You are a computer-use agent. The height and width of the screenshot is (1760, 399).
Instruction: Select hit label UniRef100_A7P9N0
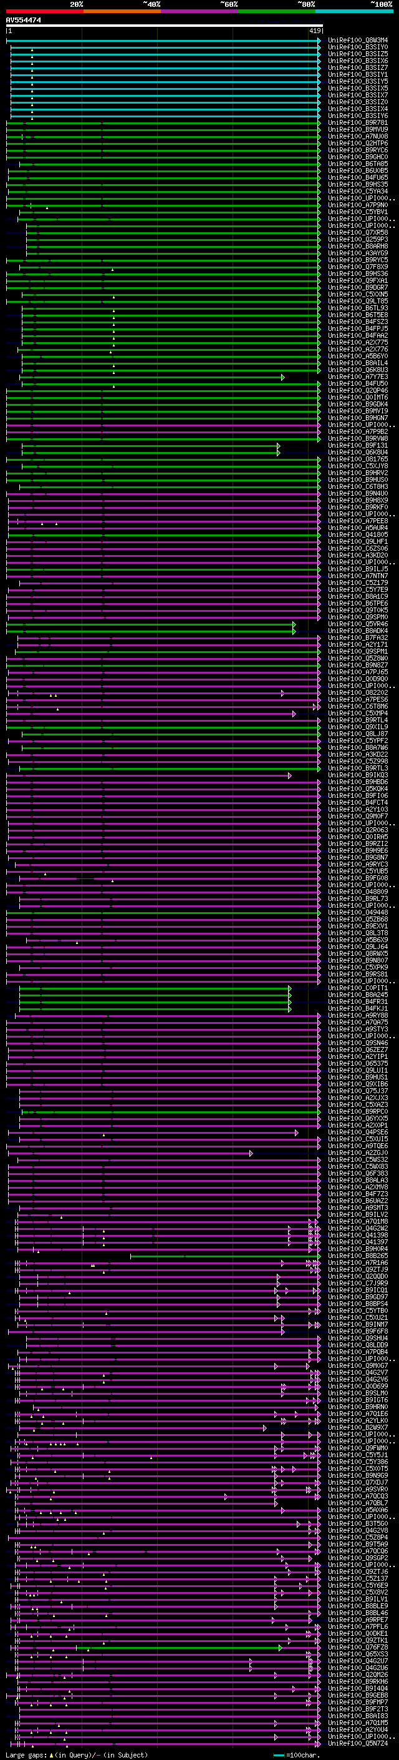coord(358,205)
